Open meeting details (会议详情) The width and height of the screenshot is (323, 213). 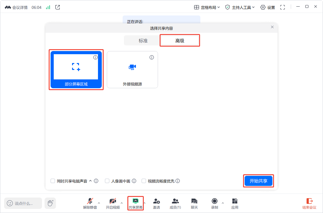pos(16,7)
